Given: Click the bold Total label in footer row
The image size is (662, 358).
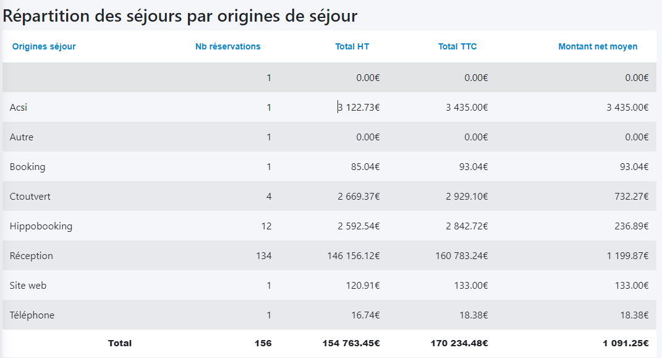Looking at the screenshot, I should [120, 343].
